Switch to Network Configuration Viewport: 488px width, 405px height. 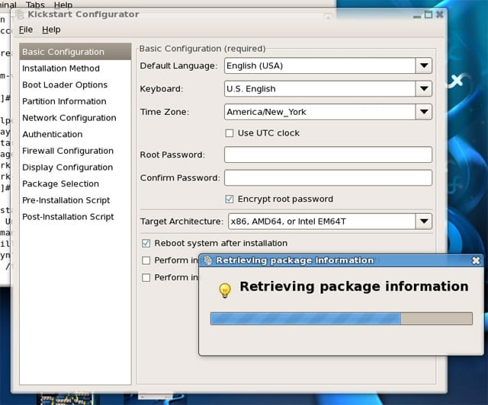pyautogui.click(x=75, y=117)
